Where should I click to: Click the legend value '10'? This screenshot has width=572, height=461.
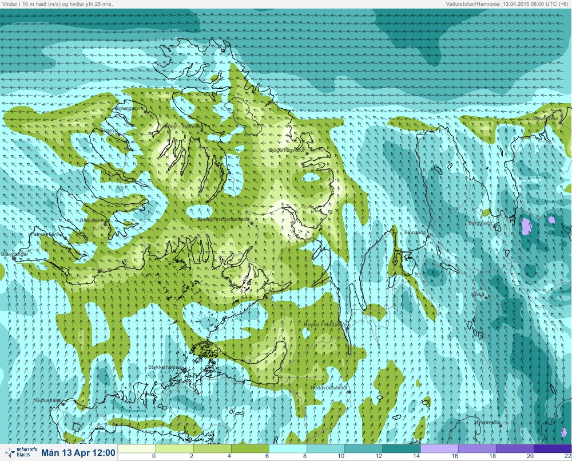341,456
